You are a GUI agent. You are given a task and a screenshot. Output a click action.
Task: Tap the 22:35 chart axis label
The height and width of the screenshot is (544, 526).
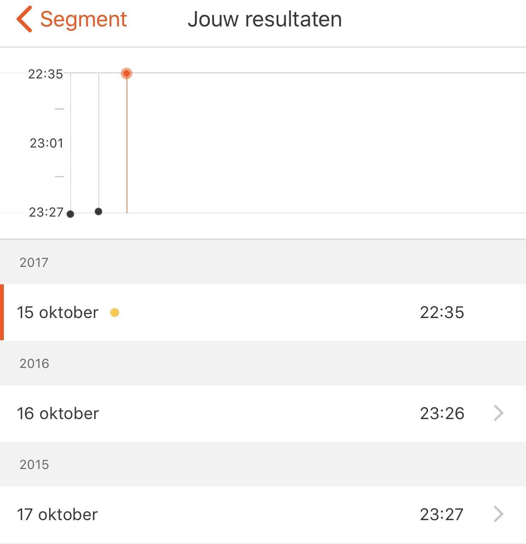(46, 74)
